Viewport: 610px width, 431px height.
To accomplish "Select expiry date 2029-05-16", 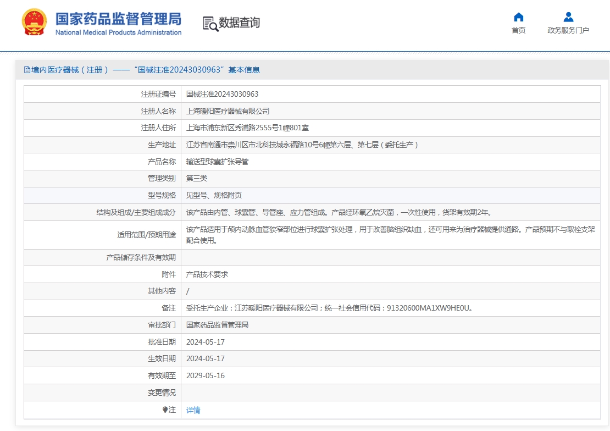I will tap(206, 375).
